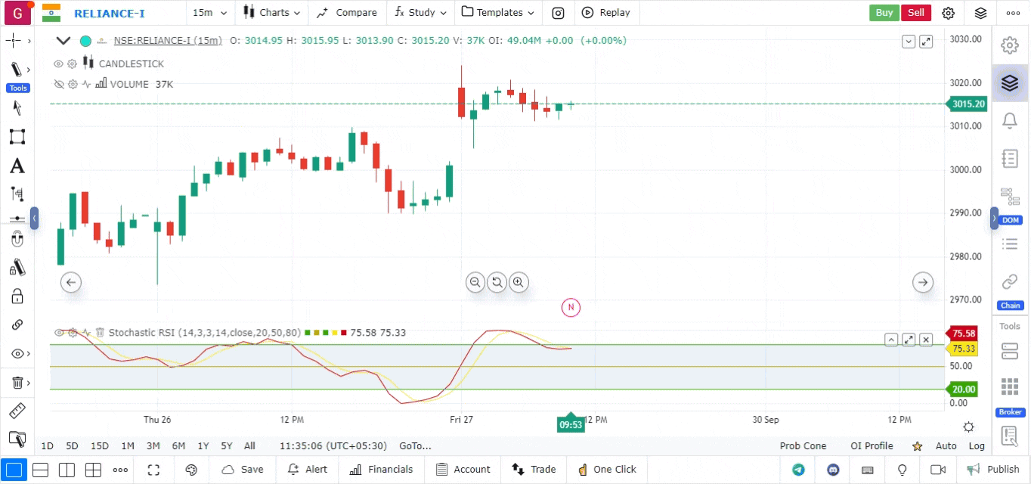The height and width of the screenshot is (484, 1031).
Task: Open the Study indicators menu
Action: click(x=422, y=13)
